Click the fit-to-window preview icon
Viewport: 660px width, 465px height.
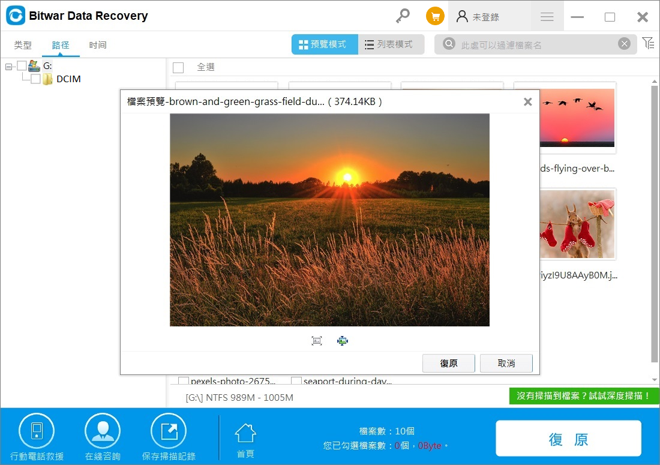[343, 341]
